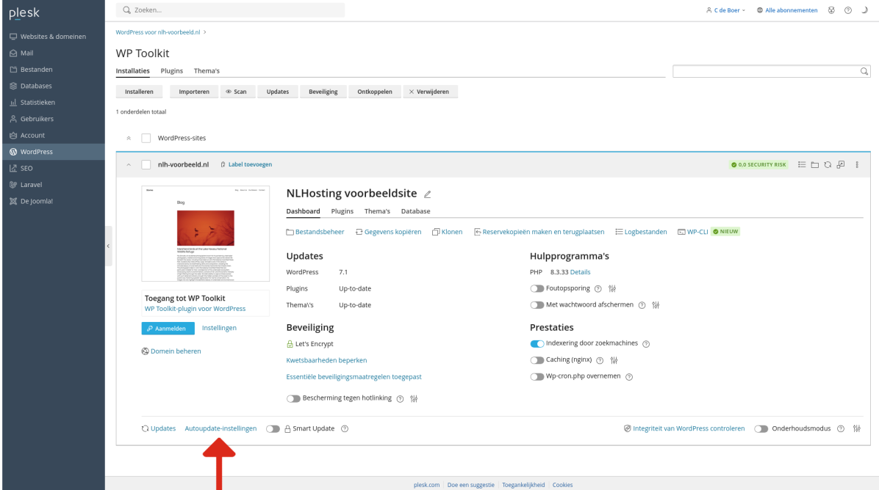The height and width of the screenshot is (490, 879).
Task: Show help for Onderhoudsmodus
Action: pos(840,428)
